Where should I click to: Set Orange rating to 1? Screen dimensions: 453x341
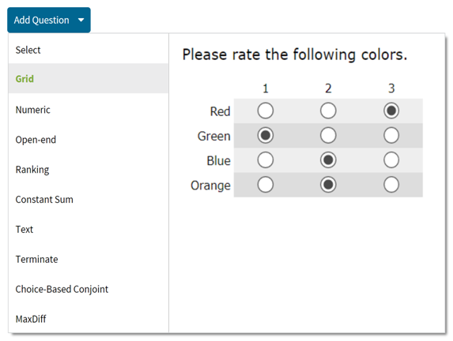coord(265,185)
